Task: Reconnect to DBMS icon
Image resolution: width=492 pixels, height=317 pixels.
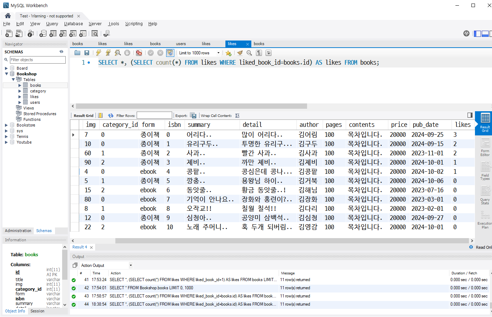Action: click(x=106, y=33)
